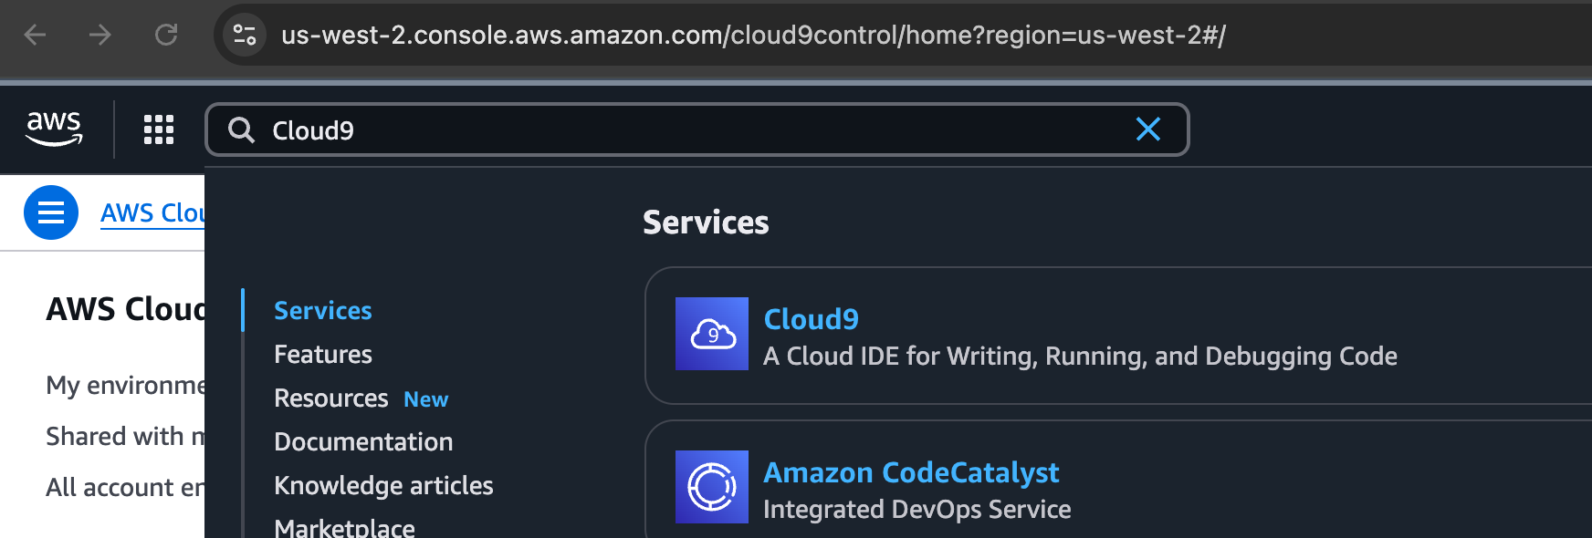Image resolution: width=1592 pixels, height=538 pixels.
Task: Click the AWS logo home icon
Action: click(55, 129)
